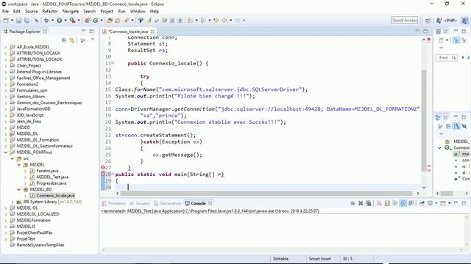Select the PHP perspective button
Screen dimensions: 471x264
point(447,21)
